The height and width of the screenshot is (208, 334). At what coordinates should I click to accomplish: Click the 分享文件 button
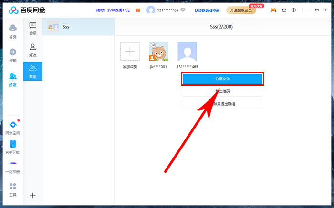[222, 79]
